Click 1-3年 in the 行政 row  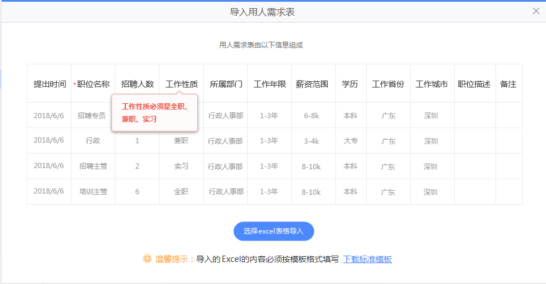pos(269,141)
